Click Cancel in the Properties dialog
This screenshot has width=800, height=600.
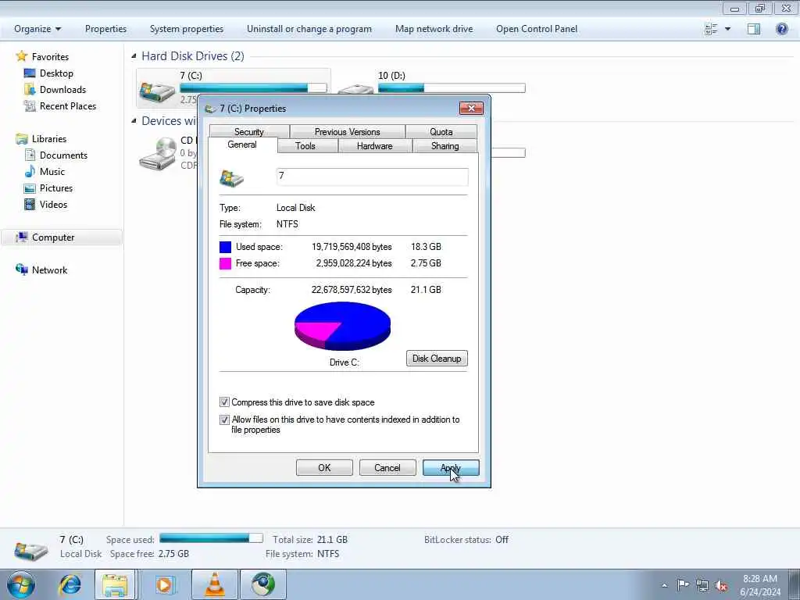pyautogui.click(x=387, y=468)
